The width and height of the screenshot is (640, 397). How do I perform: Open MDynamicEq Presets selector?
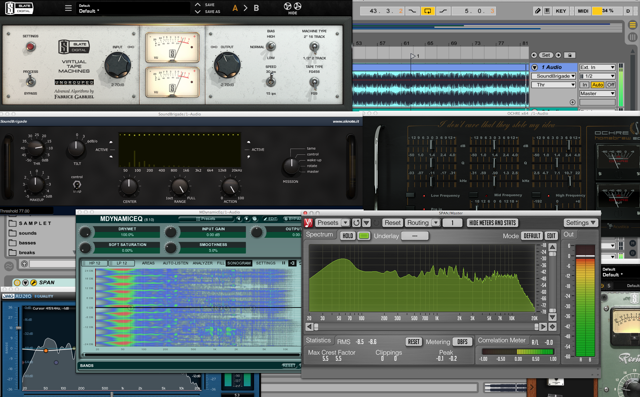(206, 219)
